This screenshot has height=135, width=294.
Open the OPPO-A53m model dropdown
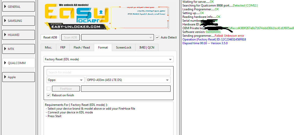(128, 80)
